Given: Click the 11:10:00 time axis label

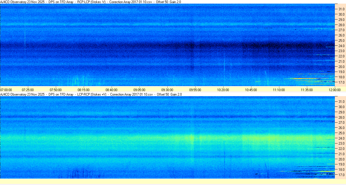Looking at the screenshot, I should click(279, 90).
